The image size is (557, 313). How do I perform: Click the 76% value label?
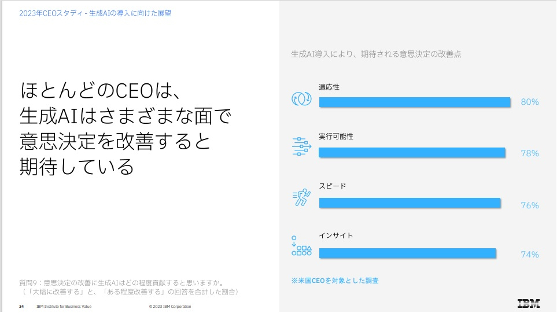coord(530,205)
